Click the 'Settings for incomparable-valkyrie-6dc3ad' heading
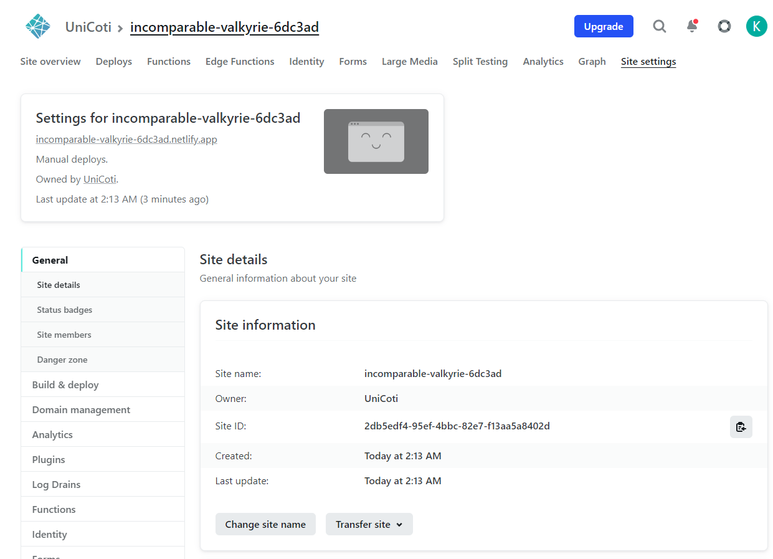The height and width of the screenshot is (559, 773). click(x=168, y=118)
